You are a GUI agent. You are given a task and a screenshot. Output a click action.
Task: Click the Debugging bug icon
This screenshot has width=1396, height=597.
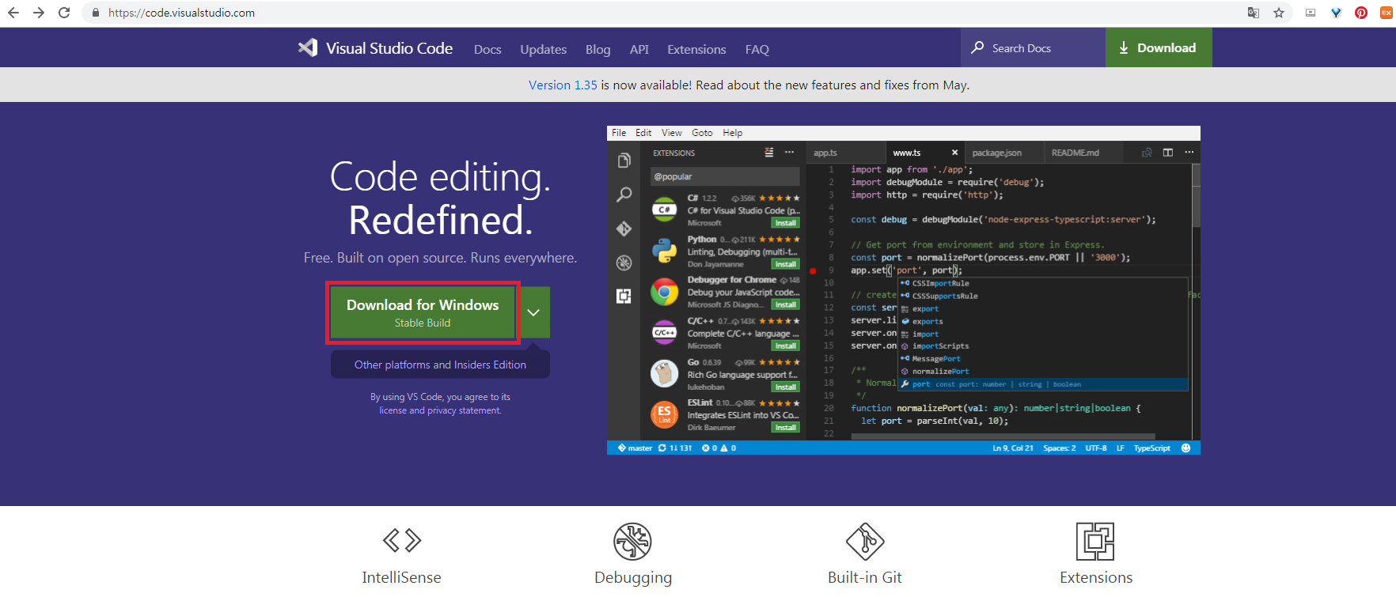coord(632,542)
